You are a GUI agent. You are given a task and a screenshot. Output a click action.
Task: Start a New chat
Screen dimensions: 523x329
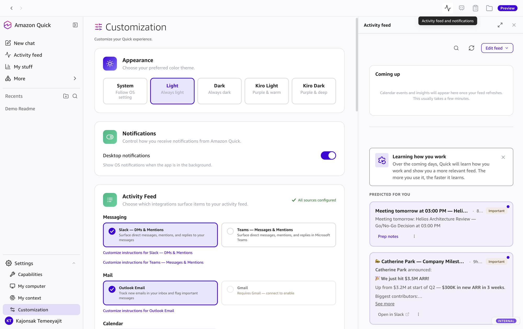(41, 43)
